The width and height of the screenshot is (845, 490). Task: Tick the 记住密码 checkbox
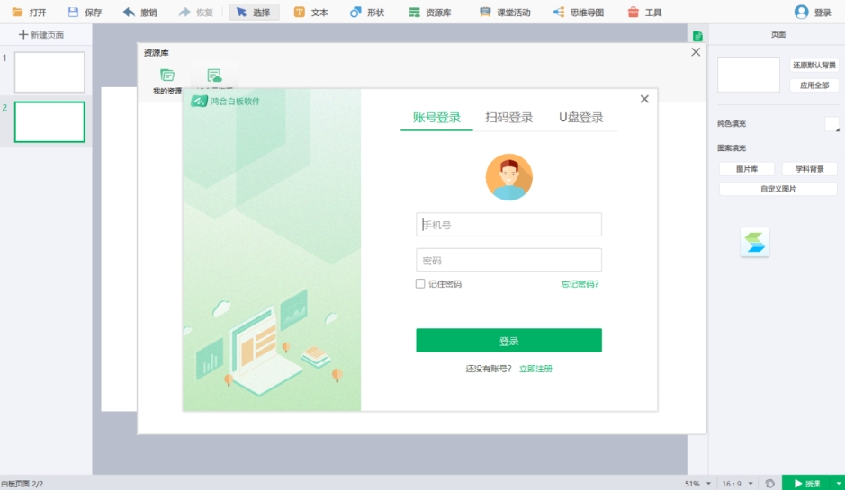coord(420,284)
